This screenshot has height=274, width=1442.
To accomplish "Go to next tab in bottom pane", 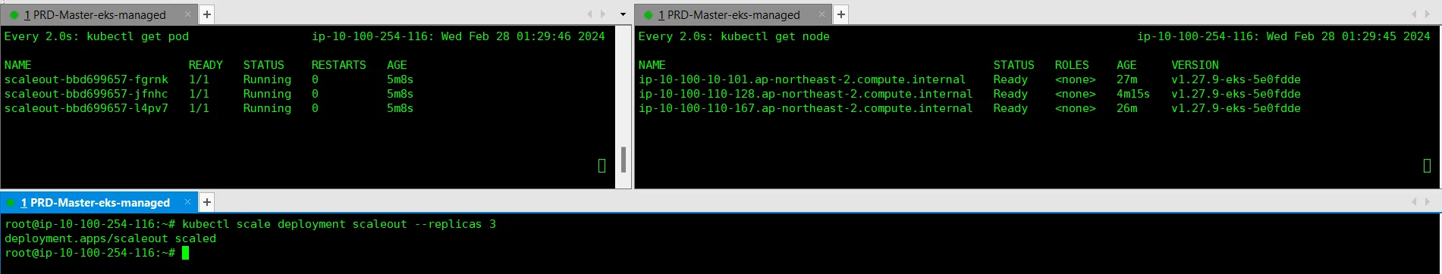I will pos(1427,202).
